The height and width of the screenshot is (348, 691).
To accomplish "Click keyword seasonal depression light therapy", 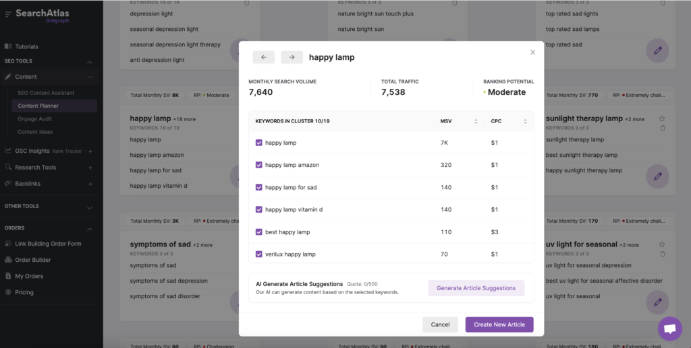I will tap(175, 44).
